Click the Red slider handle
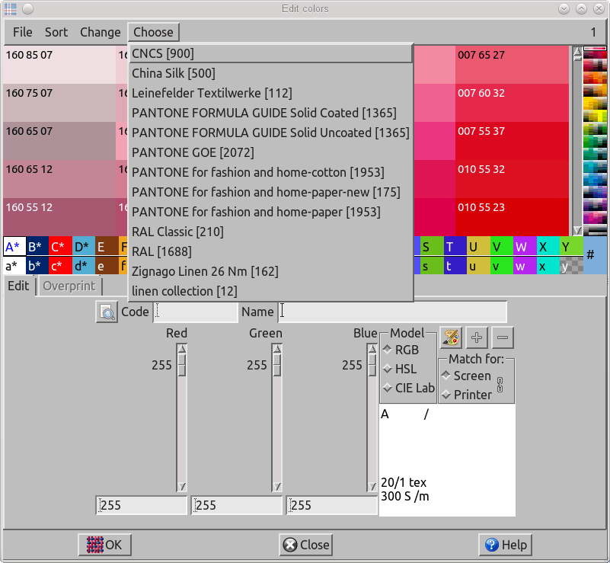Viewport: 610px width, 563px height. [182, 365]
